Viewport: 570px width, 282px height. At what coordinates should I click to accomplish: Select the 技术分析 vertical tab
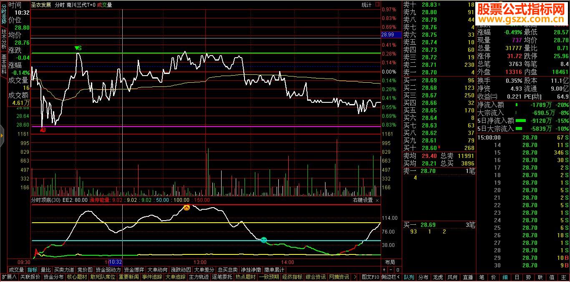pyautogui.click(x=3, y=39)
